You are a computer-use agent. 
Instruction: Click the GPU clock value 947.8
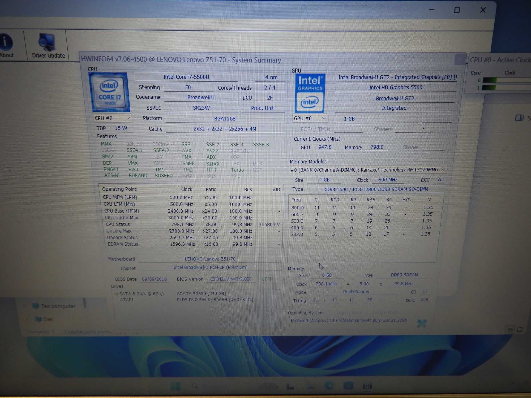click(325, 147)
